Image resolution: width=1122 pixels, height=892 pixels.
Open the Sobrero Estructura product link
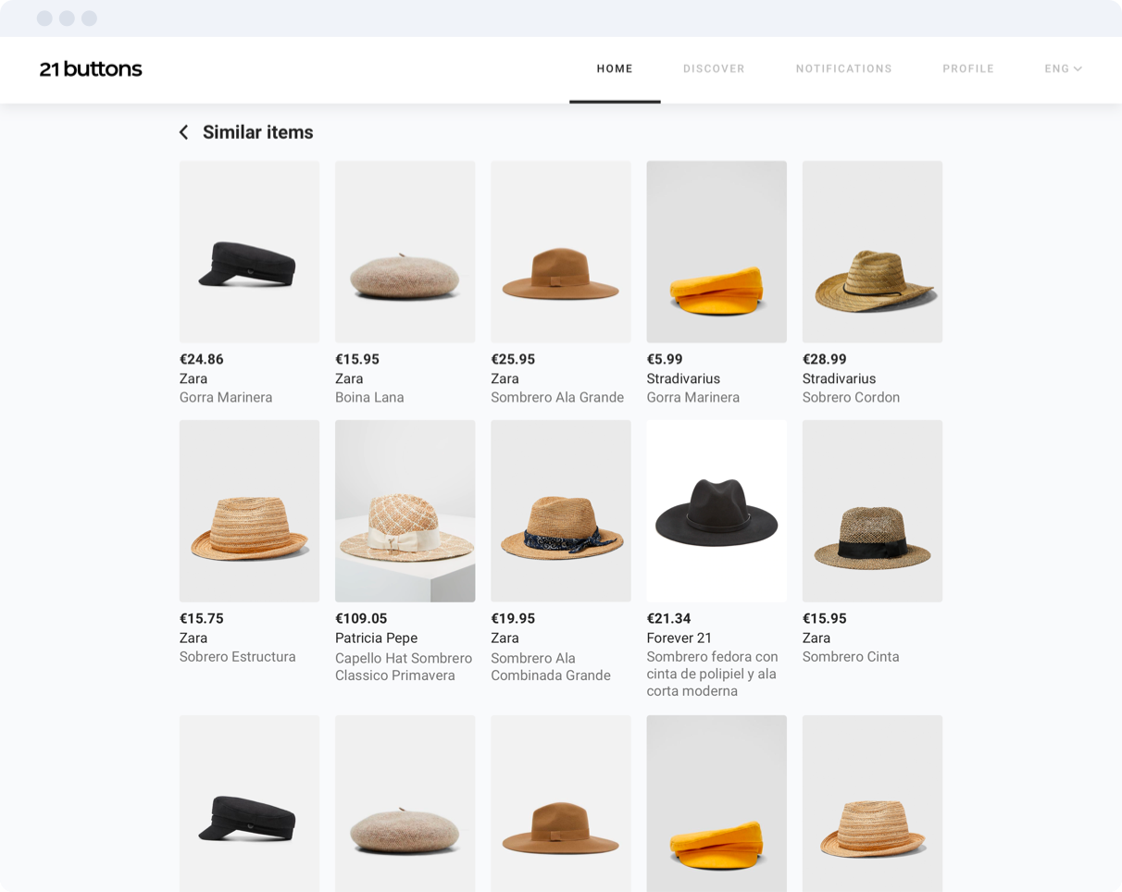point(237,657)
